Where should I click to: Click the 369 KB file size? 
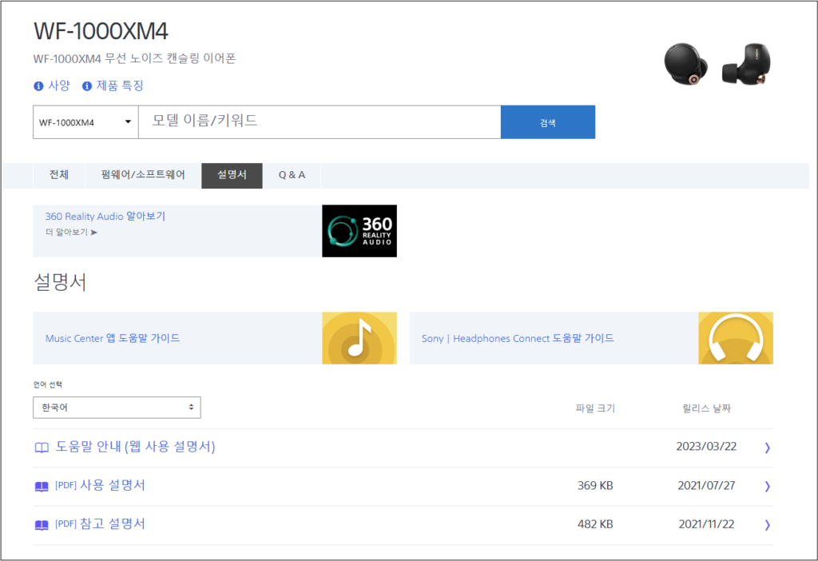pos(595,485)
